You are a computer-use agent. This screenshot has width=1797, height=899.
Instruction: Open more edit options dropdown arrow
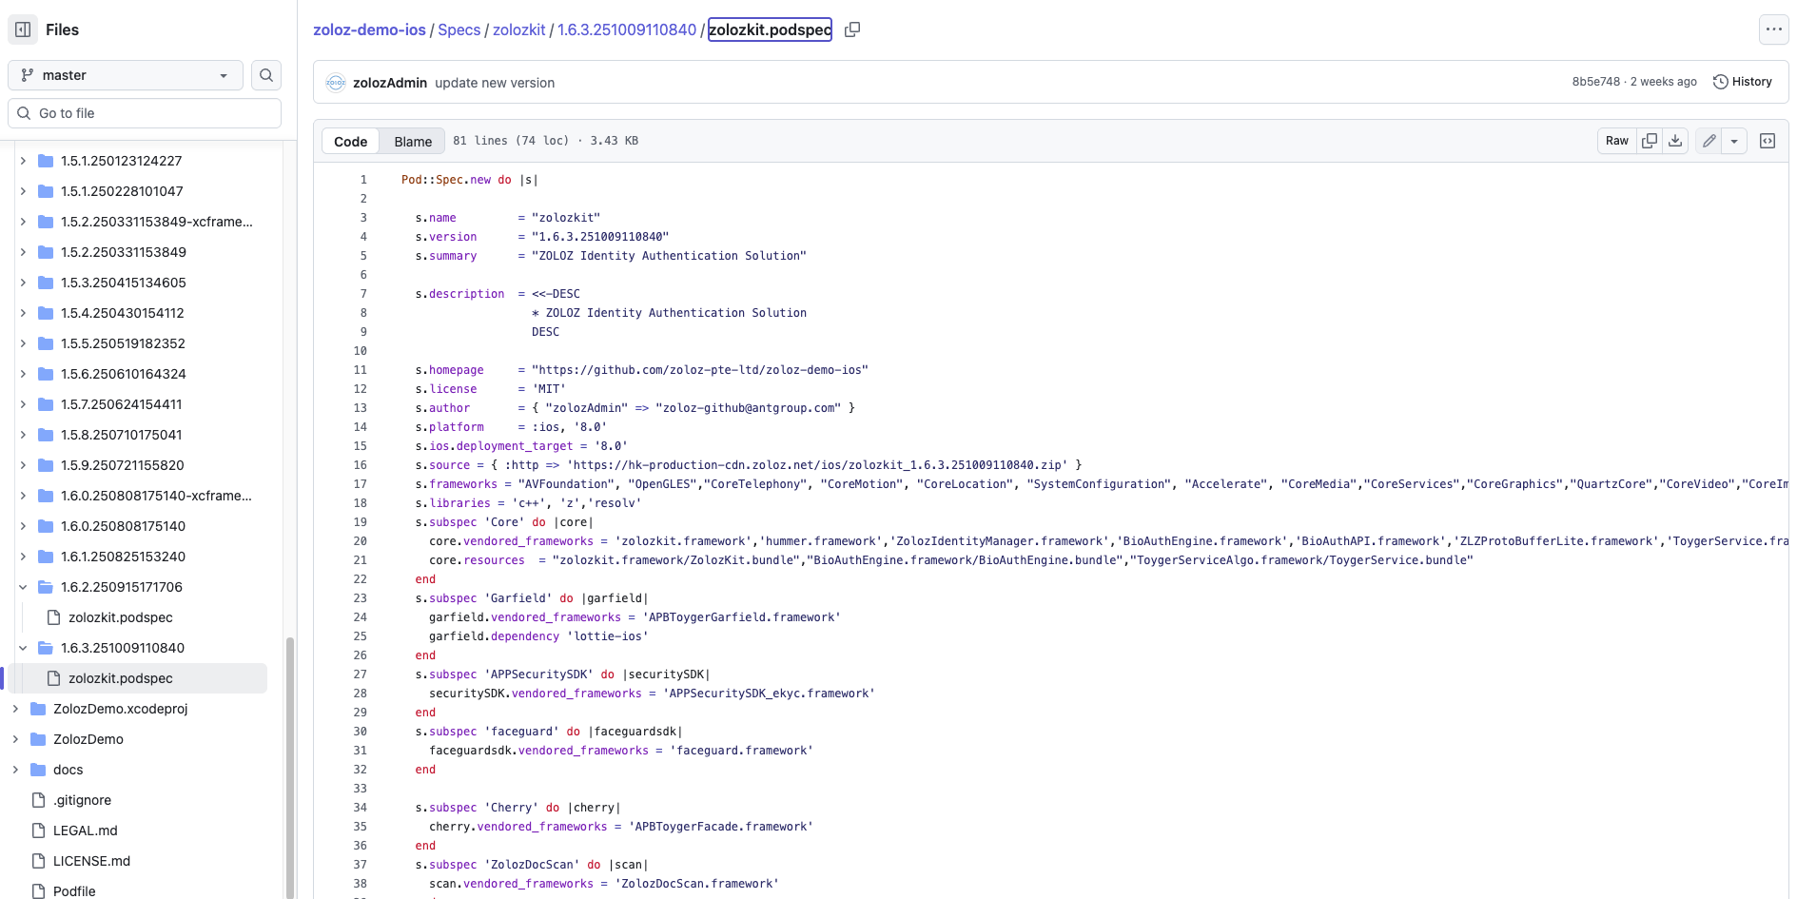pos(1734,141)
